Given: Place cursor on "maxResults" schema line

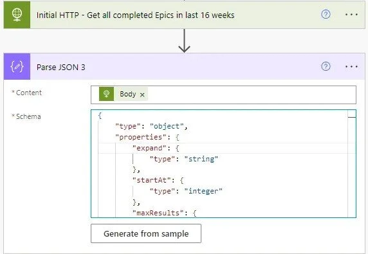Looking at the screenshot, I should coord(164,213).
